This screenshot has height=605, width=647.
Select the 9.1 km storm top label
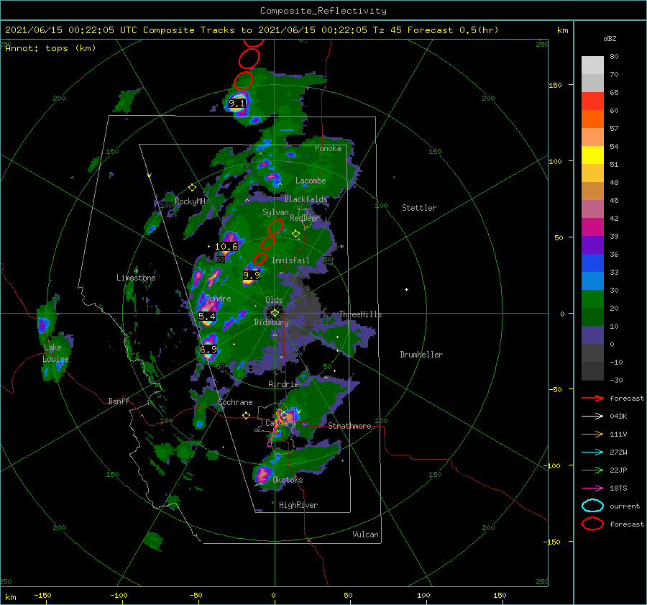pyautogui.click(x=237, y=104)
